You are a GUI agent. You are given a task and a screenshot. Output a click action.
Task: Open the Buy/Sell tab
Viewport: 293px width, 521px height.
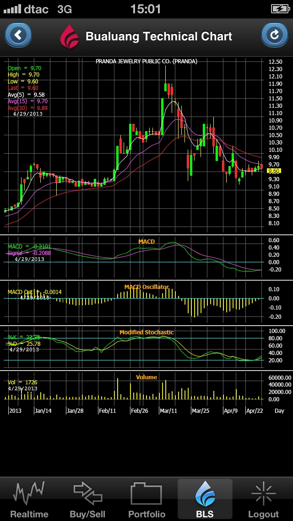[x=88, y=499]
